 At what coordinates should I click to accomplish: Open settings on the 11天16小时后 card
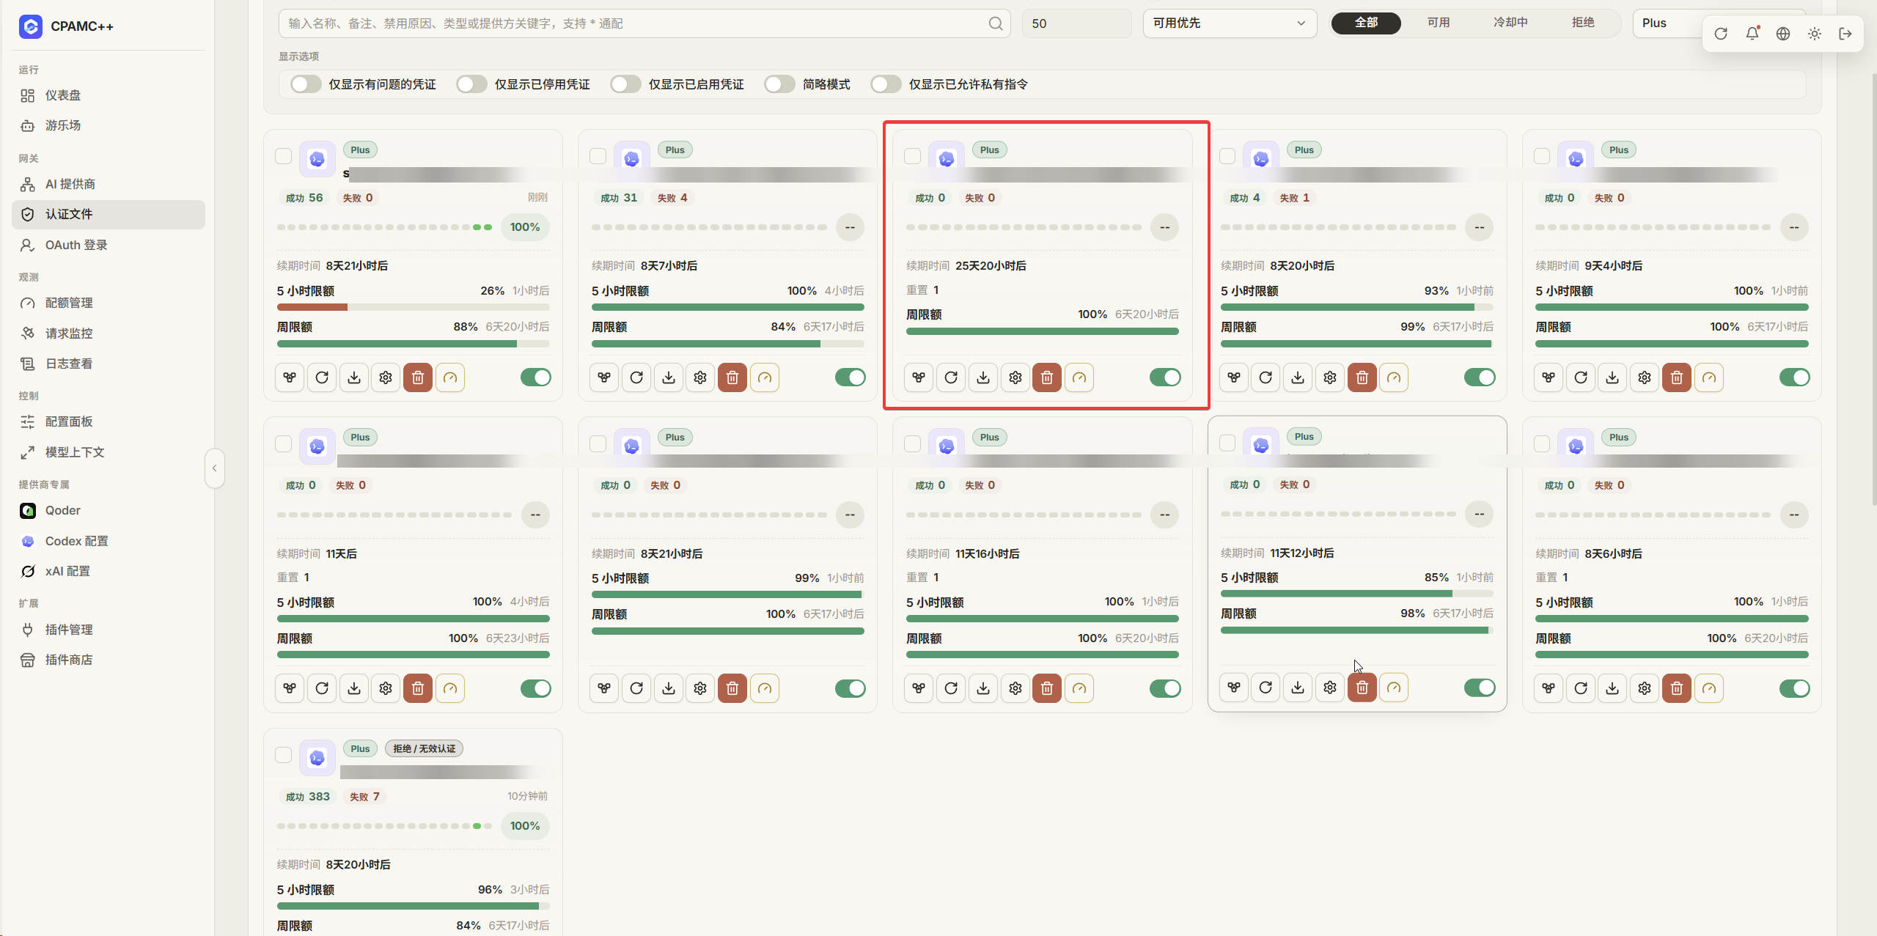(x=1015, y=688)
